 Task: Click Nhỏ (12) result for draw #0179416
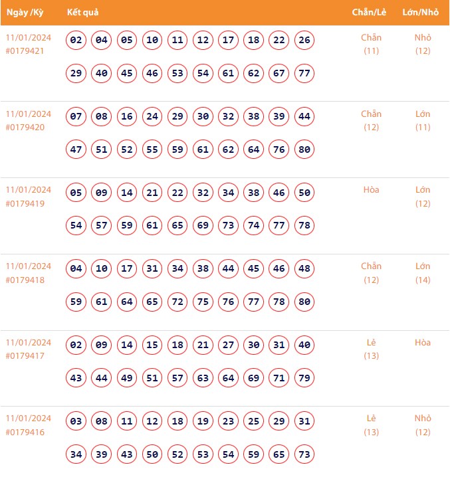423,425
